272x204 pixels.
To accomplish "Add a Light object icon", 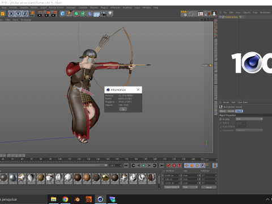I will [x=110, y=14].
